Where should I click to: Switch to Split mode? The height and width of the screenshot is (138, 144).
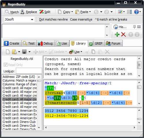pyautogui.click(x=45, y=12)
